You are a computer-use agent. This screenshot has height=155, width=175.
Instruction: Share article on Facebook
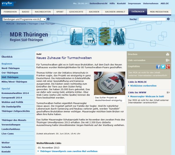(x=158, y=67)
